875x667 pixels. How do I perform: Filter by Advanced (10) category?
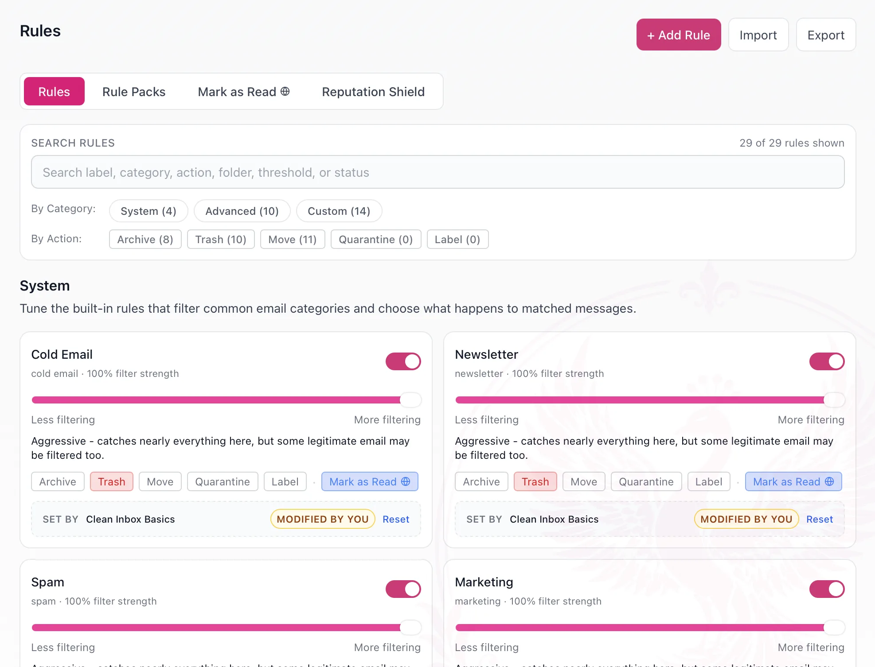coord(242,211)
